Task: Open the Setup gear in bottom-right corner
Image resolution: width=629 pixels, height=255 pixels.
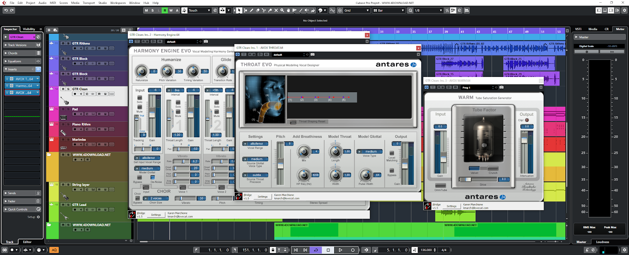Action: point(624,250)
